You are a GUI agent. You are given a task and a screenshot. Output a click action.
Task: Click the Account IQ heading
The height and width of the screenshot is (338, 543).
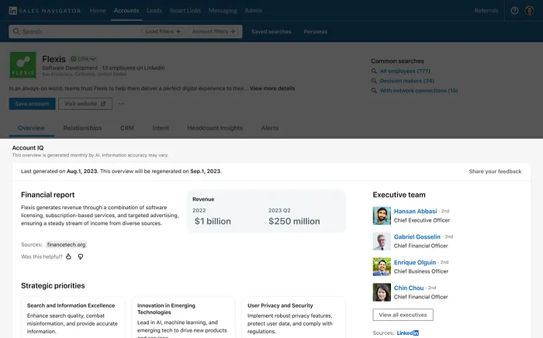pos(28,148)
